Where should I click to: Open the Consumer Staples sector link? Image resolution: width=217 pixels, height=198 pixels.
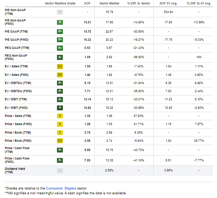coord(61,188)
